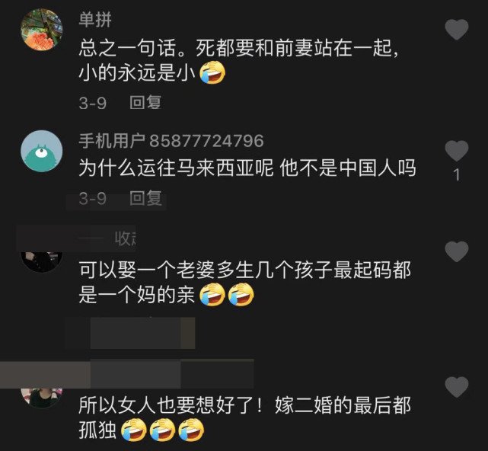Reply to the 马来西亚 comment via 回复
This screenshot has height=451, width=488.
point(145,198)
